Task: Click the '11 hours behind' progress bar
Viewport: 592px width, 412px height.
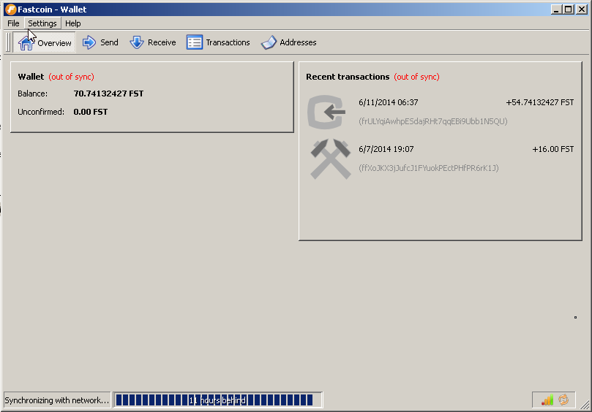Action: tap(218, 400)
